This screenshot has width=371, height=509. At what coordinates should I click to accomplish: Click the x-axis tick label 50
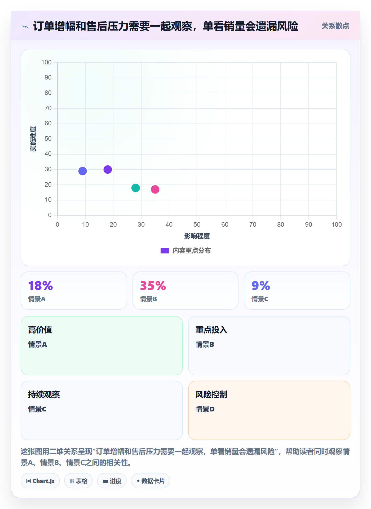coord(197,225)
